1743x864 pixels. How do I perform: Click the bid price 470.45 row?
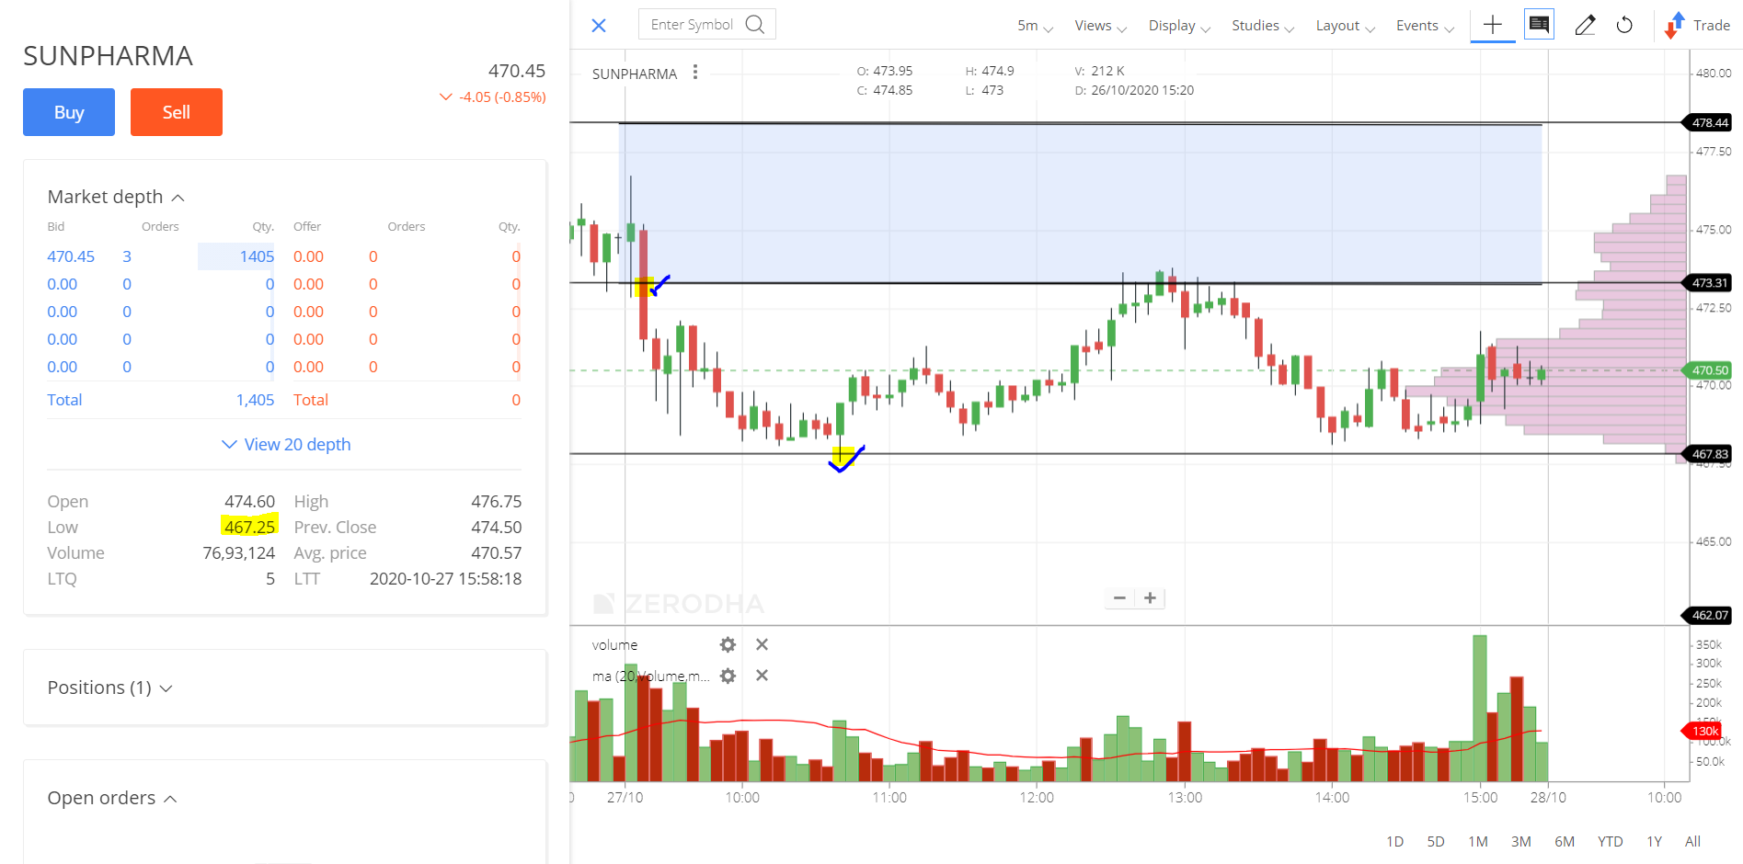(x=71, y=256)
